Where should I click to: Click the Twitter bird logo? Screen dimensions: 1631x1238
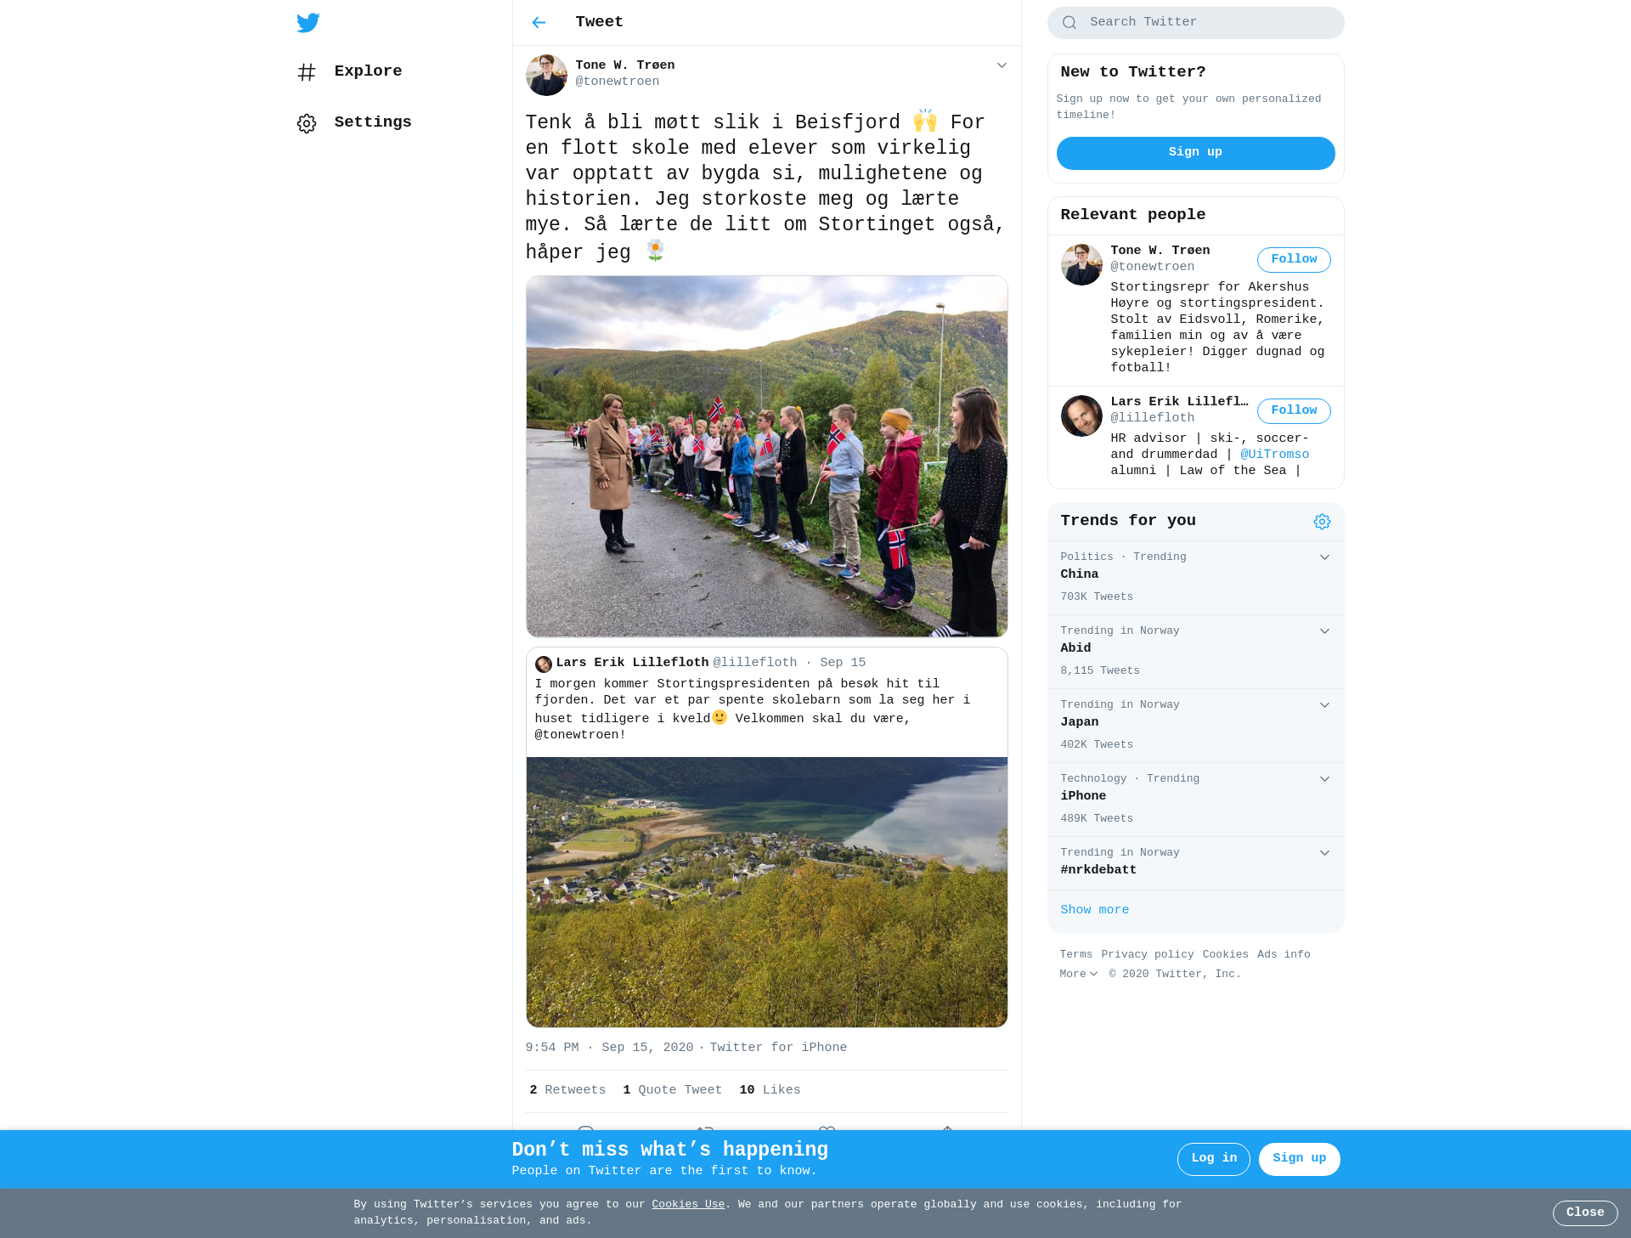click(x=308, y=23)
